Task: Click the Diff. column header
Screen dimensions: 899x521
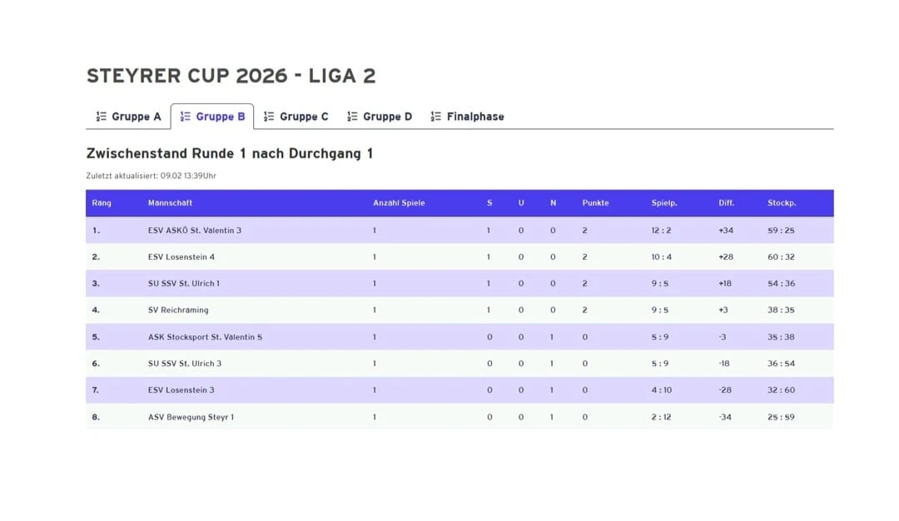Action: pos(727,203)
